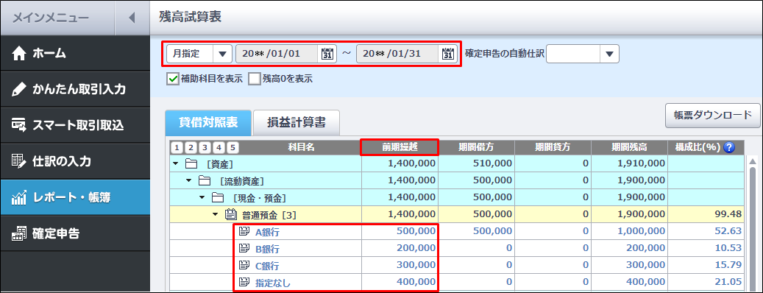The height and width of the screenshot is (293, 763).
Task: Click A銀行 構成比 value 52.63
Action: click(x=728, y=232)
